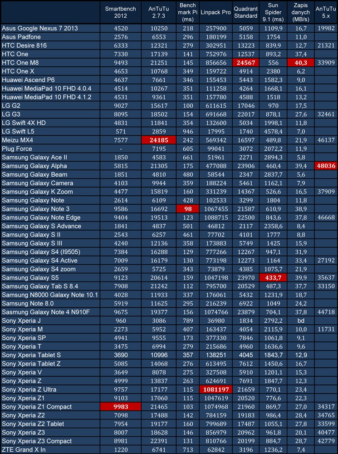338x454 pixels.
Task: Select the Samsung Galaxy K Zoom row name
Action: point(37,192)
